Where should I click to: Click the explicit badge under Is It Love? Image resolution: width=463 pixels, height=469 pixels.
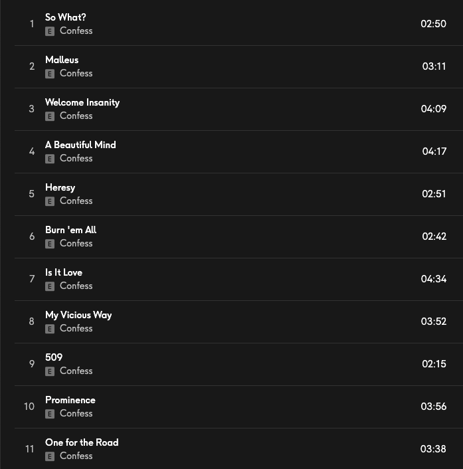pos(50,286)
